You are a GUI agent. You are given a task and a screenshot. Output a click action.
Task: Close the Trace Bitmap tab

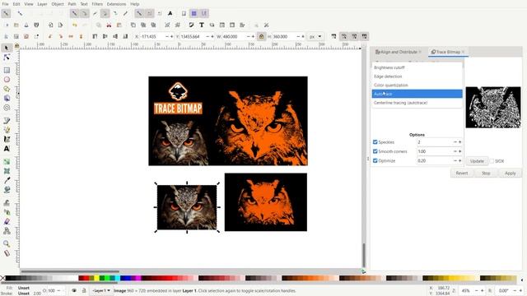[x=463, y=52]
